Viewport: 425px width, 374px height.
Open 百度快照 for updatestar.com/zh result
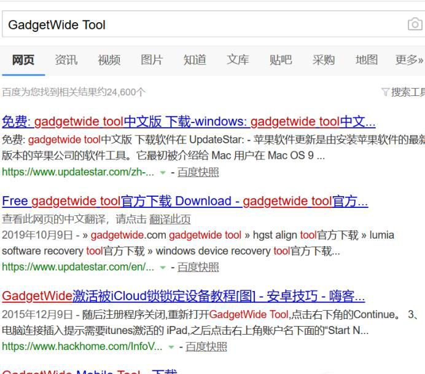(198, 172)
